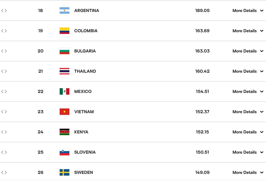The image size is (266, 181).
Task: Expand More Details chevron for Thailand
Action: (x=262, y=71)
